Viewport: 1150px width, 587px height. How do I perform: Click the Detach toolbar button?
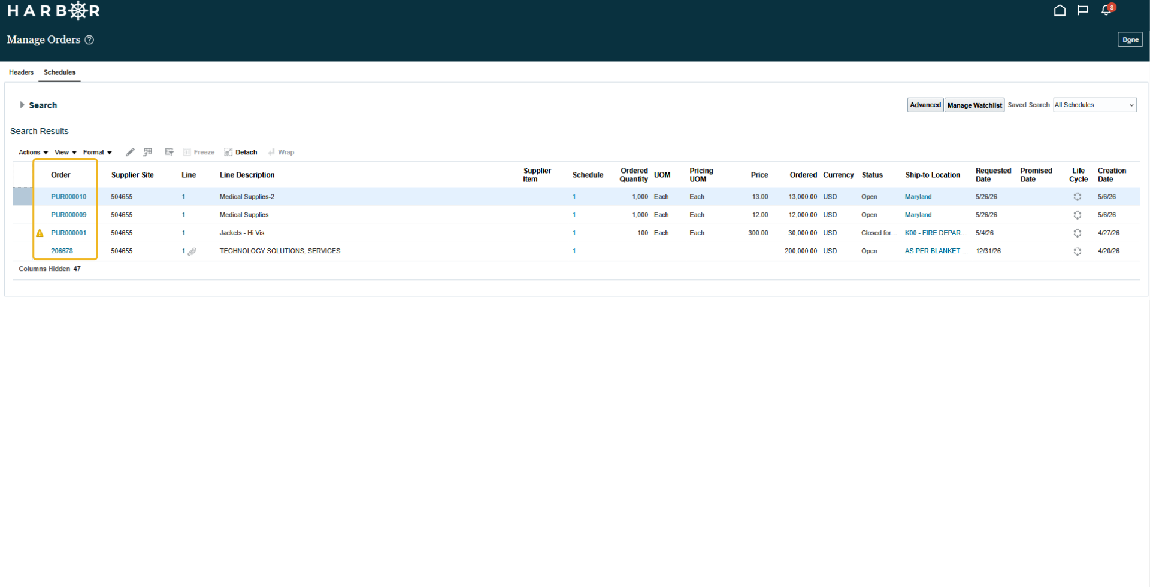point(241,153)
